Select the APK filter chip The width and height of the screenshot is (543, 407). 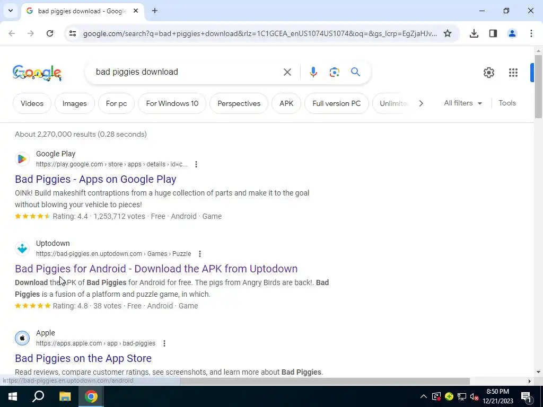286,103
